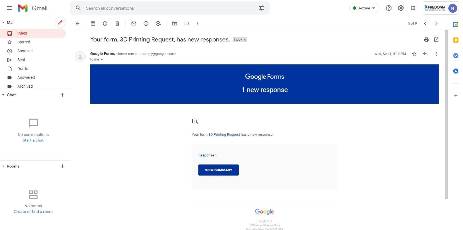Screen dimensions: 463x230
Task: Click the VIEW SUMMARY button
Action: [219, 170]
